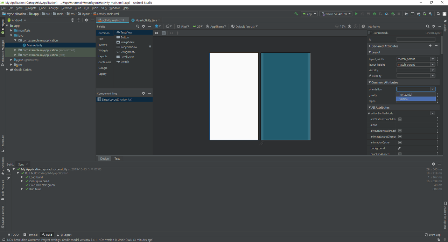Viewport: 448px width, 242px height.
Task: Open app run configuration dropdown
Action: (309, 14)
